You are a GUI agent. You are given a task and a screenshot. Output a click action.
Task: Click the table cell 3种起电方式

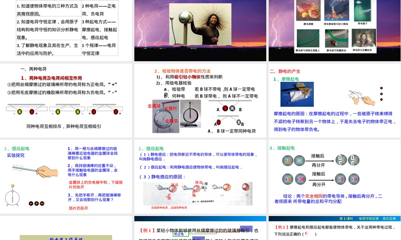pyautogui.click(x=99, y=30)
